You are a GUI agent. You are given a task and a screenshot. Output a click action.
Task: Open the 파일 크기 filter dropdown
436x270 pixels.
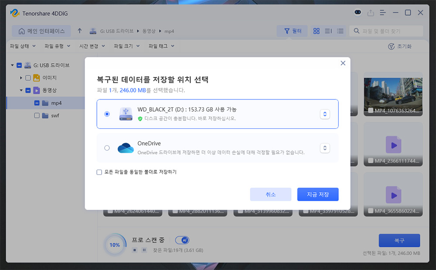[127, 46]
